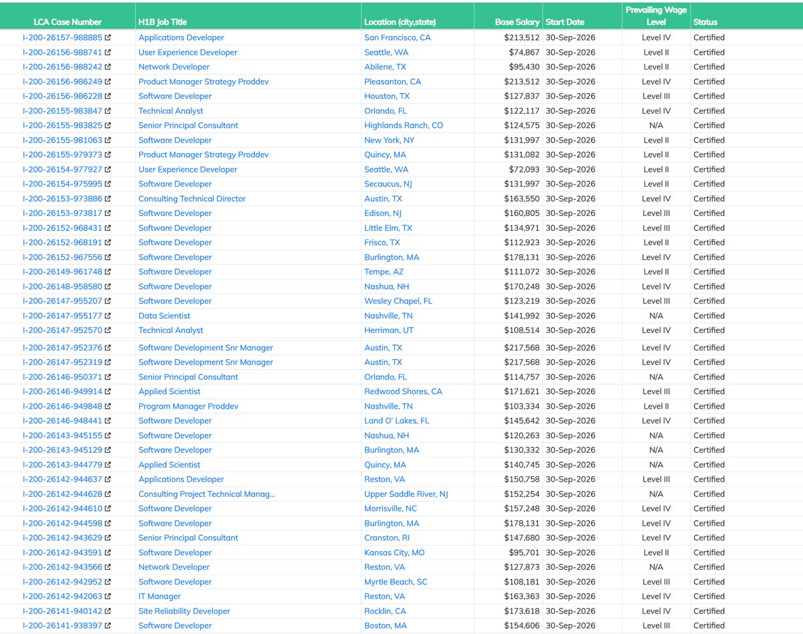Open case number I-200-26142-944637 link
This screenshot has width=803, height=634.
(x=62, y=480)
